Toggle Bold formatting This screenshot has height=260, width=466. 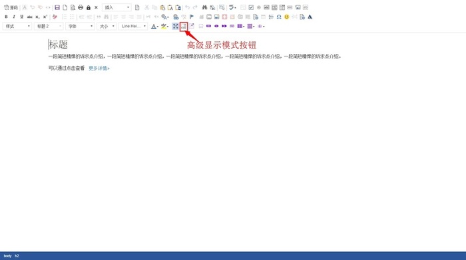(x=6, y=17)
